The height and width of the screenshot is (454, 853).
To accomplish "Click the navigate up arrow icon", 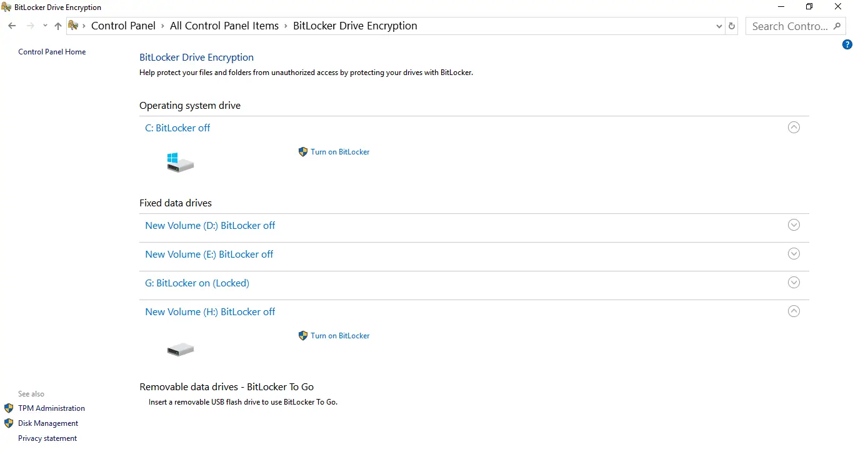I will (x=57, y=26).
